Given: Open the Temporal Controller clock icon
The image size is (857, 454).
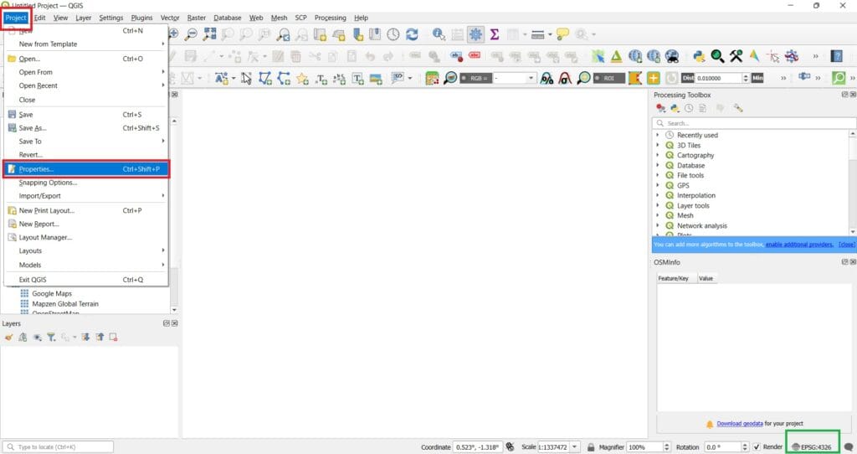Looking at the screenshot, I should point(393,34).
